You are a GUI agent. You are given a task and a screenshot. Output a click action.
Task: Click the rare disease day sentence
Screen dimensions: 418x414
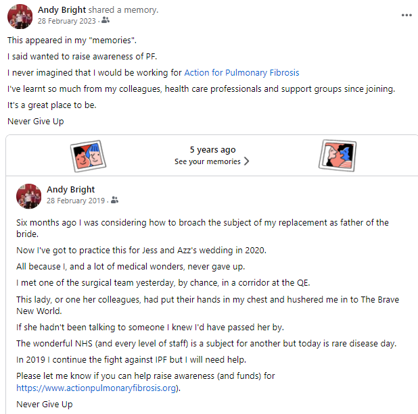[x=206, y=343]
